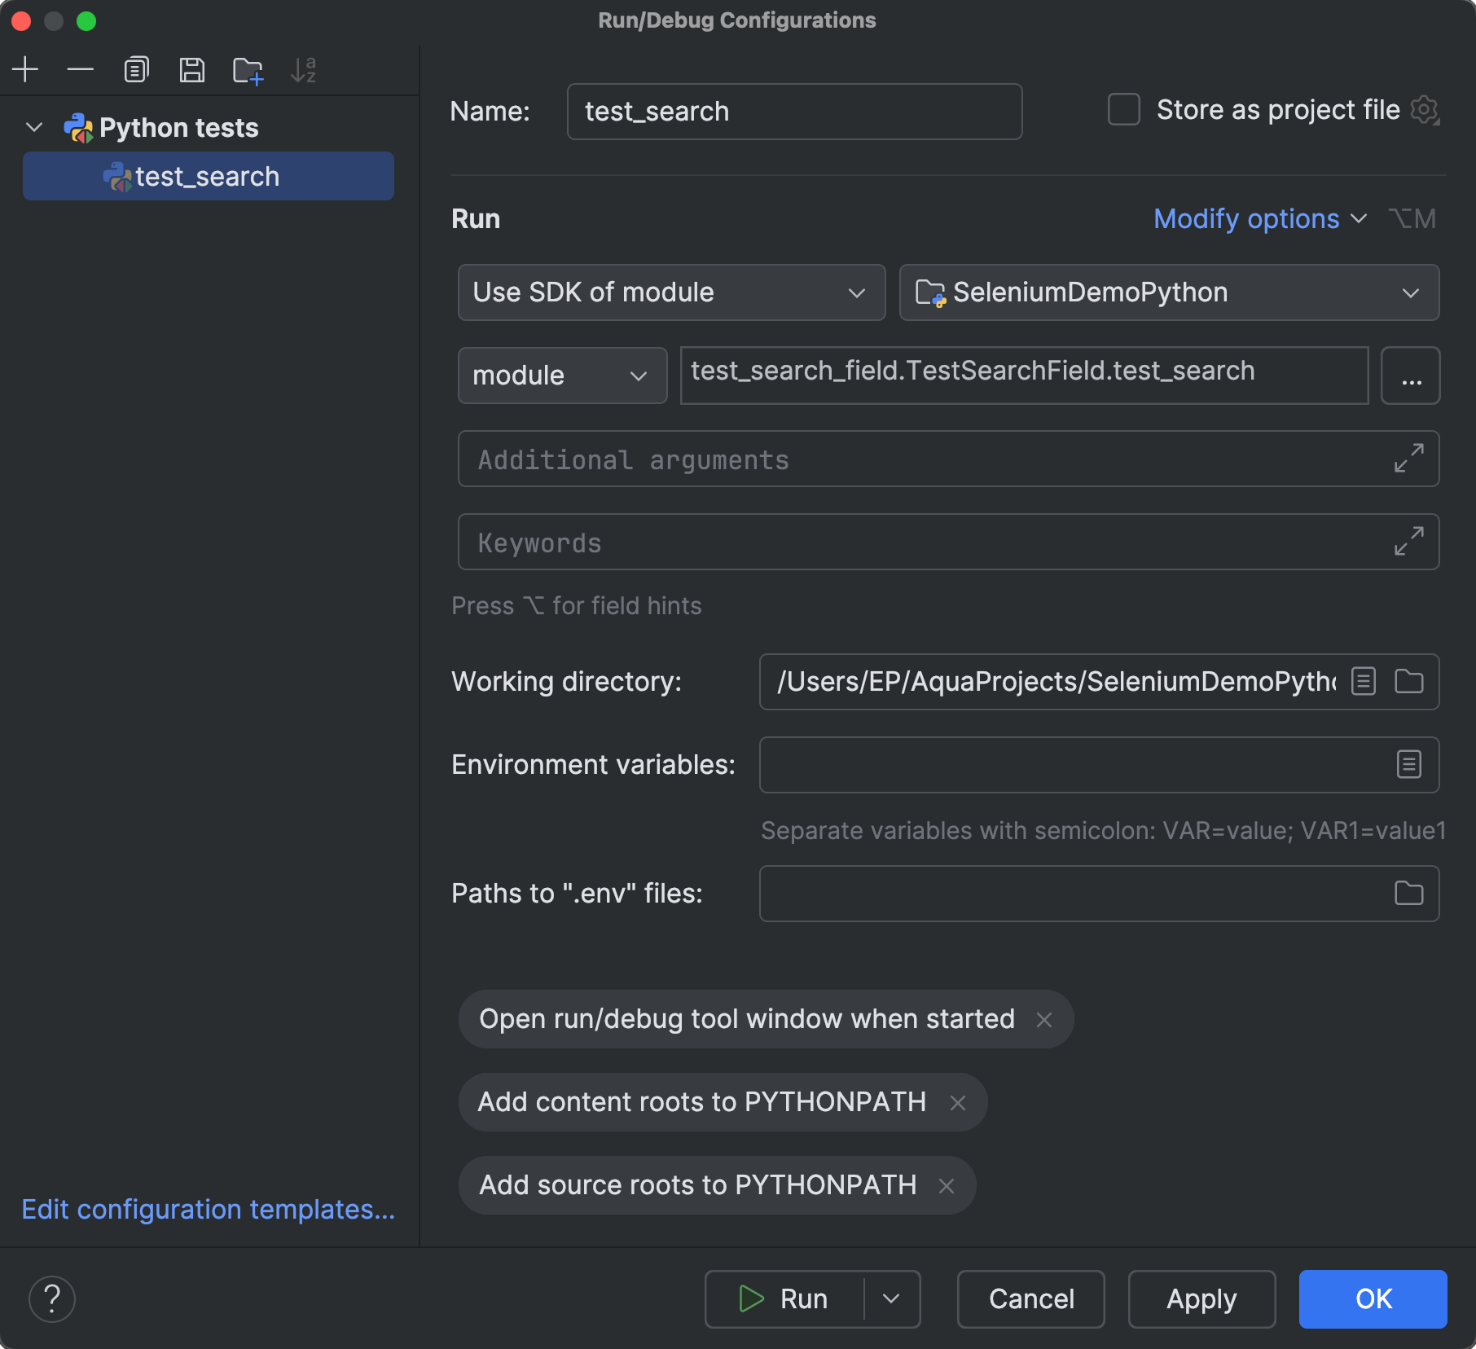Create a new configuration folder
This screenshot has height=1349, width=1476.
[248, 69]
